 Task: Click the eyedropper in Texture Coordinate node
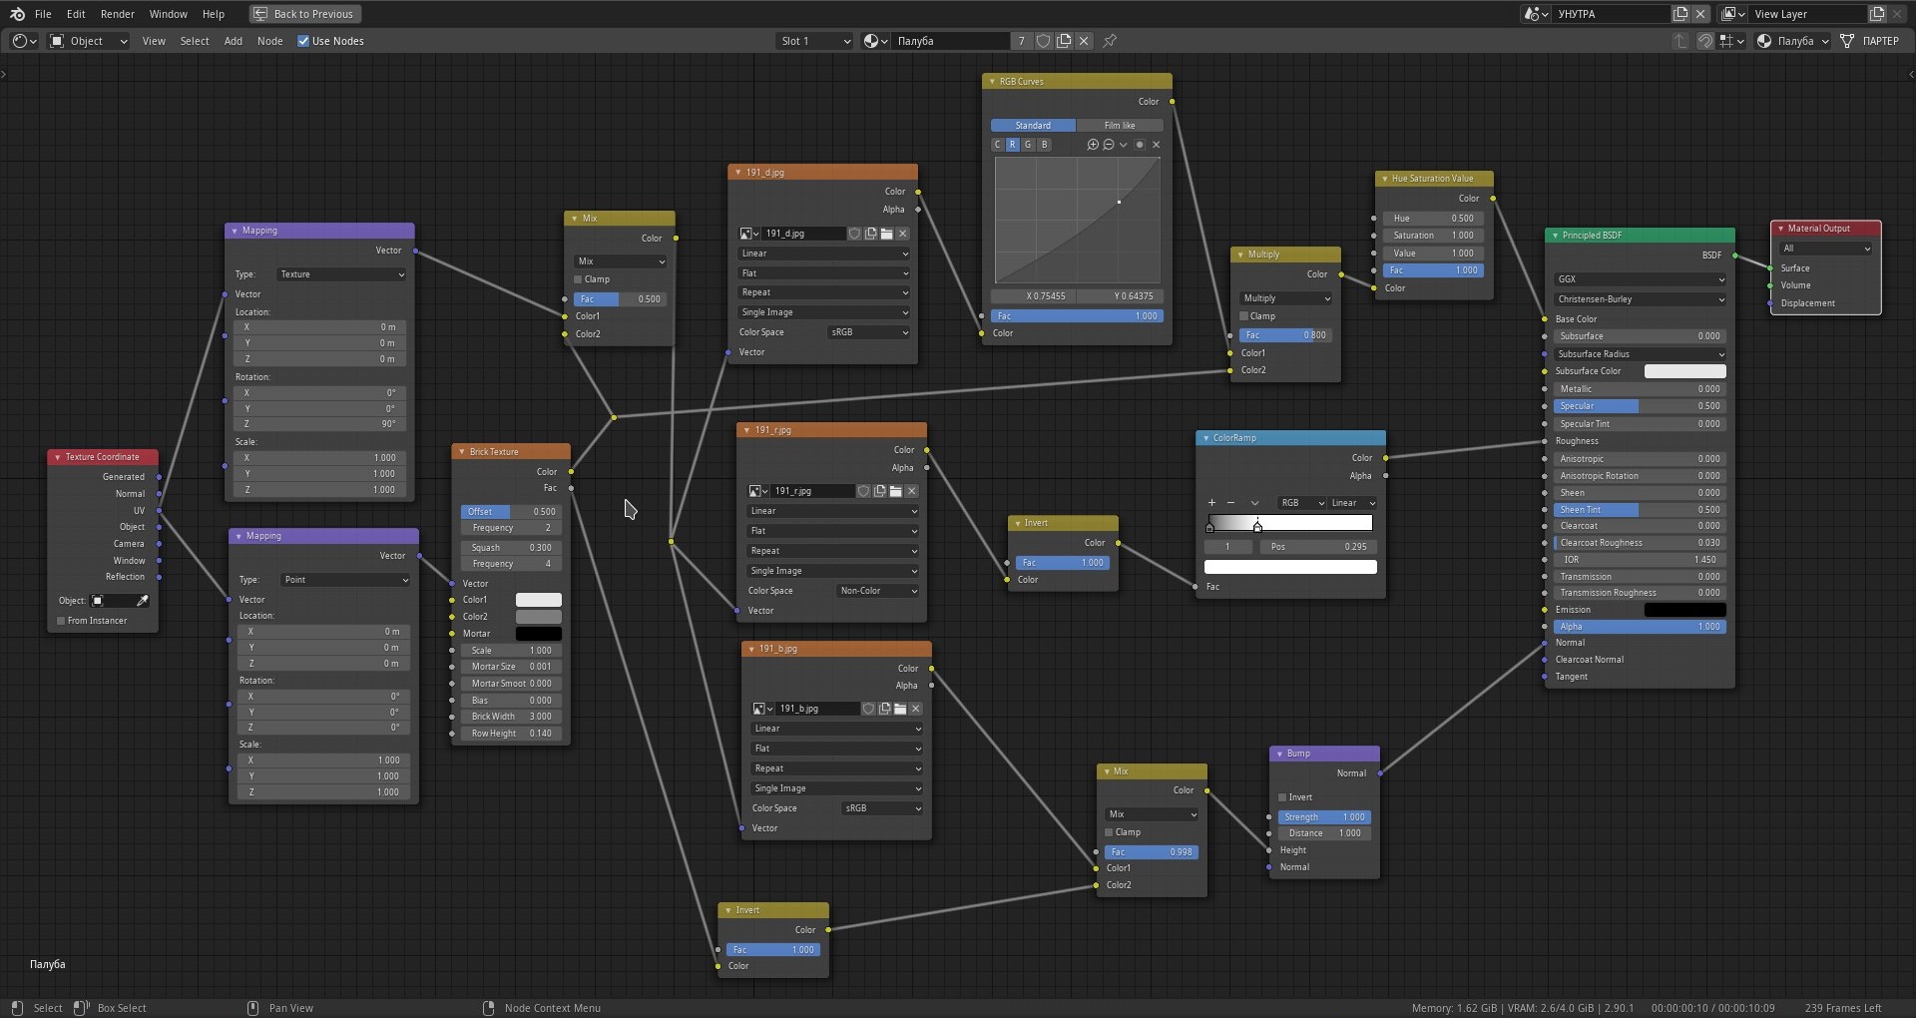(x=143, y=601)
